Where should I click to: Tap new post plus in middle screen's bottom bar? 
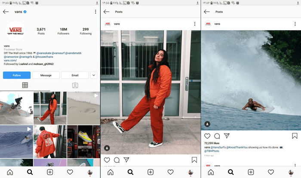(150, 172)
